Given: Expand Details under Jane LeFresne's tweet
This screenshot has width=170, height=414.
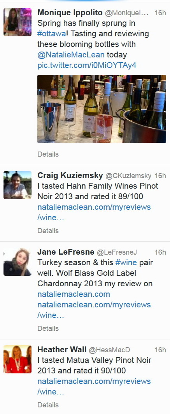Looking at the screenshot, I should coord(48,328).
